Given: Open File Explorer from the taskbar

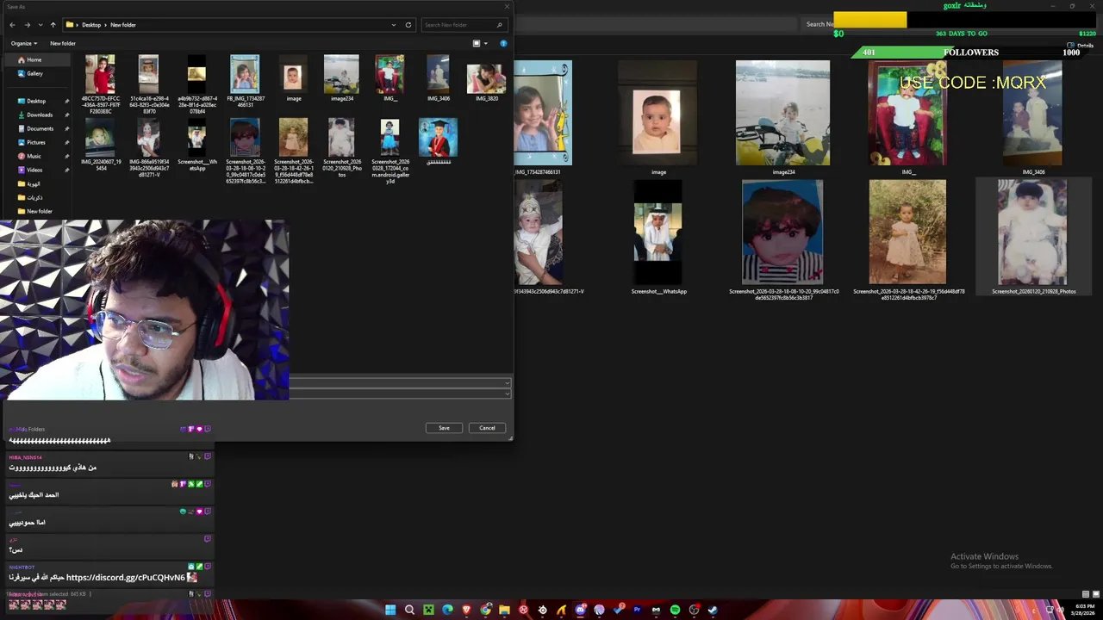Looking at the screenshot, I should click(x=504, y=610).
